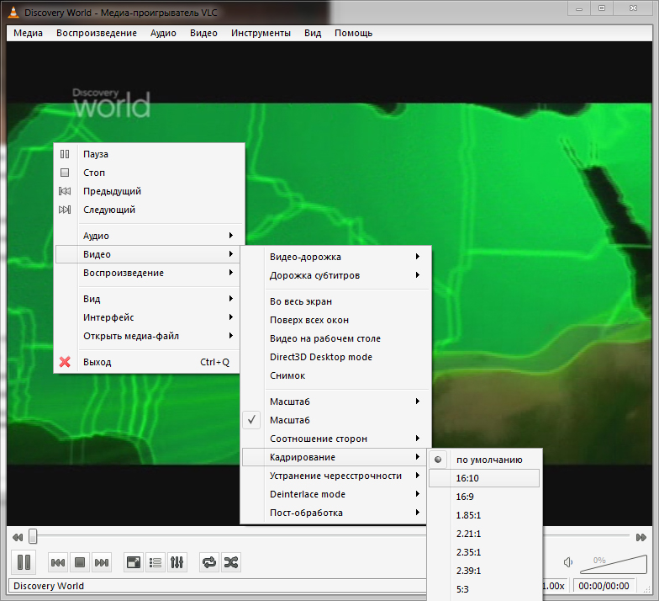Choose the 16:9 crop ratio
The image size is (659, 601).
pos(484,497)
